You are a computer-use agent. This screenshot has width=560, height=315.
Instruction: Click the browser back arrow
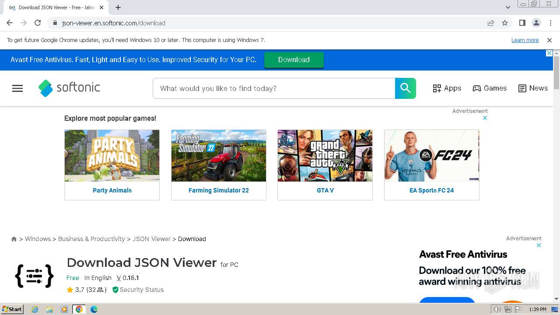[x=10, y=23]
